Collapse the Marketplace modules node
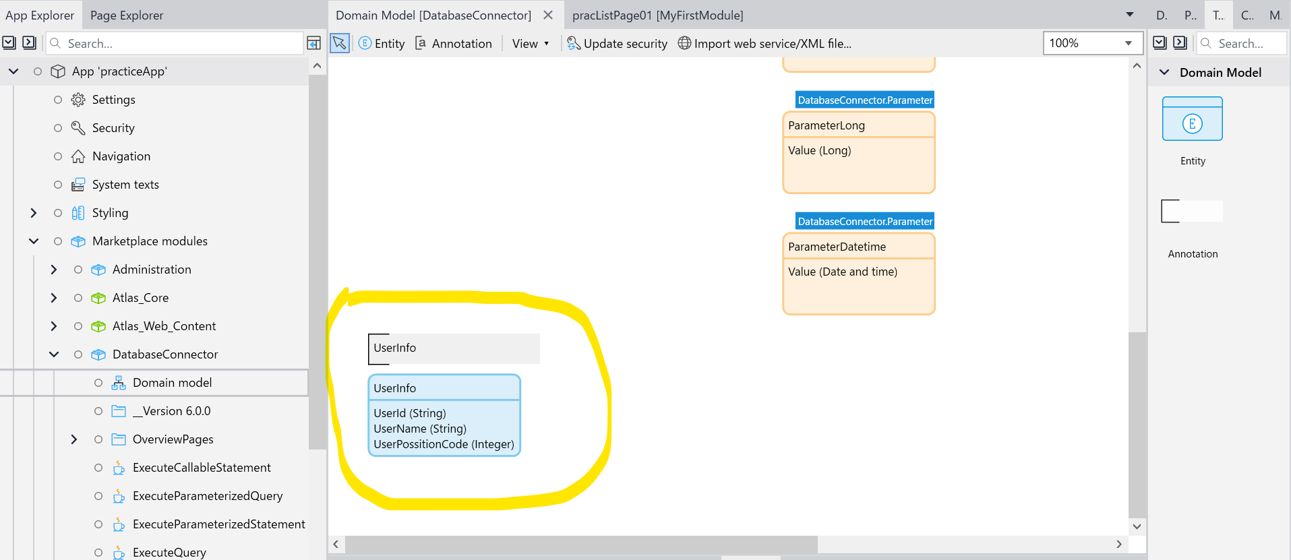The height and width of the screenshot is (560, 1291). pos(34,241)
